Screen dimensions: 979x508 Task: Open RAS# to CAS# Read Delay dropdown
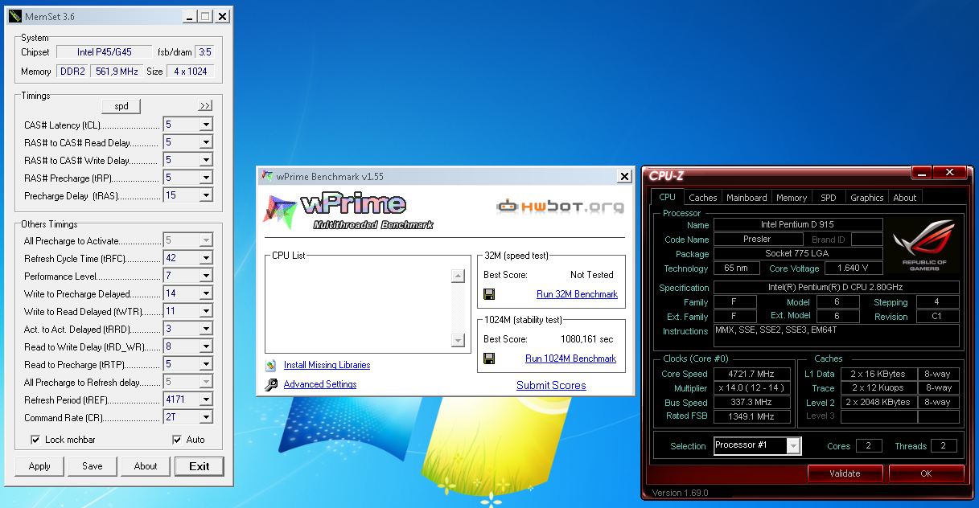coord(206,142)
